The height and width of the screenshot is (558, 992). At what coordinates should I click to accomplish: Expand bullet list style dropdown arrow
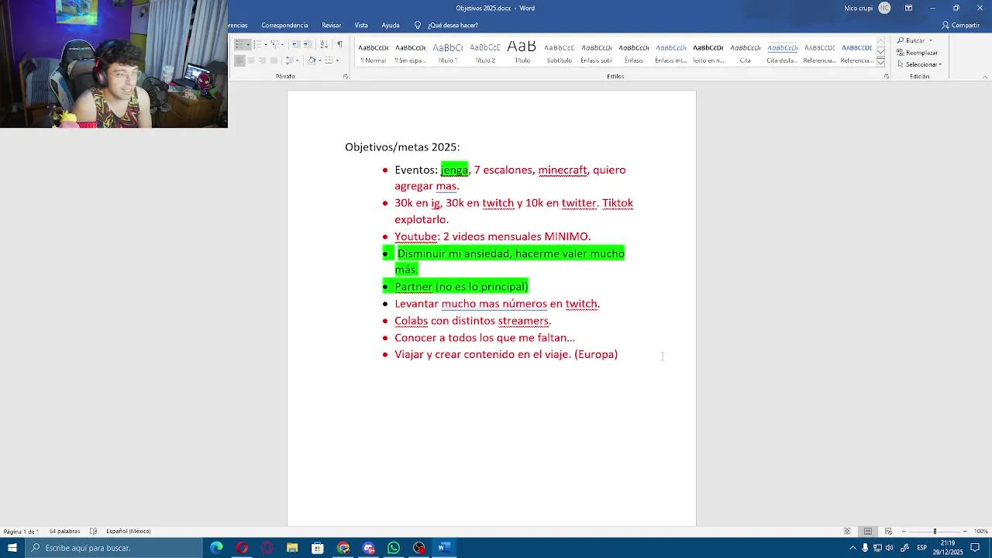tap(248, 45)
